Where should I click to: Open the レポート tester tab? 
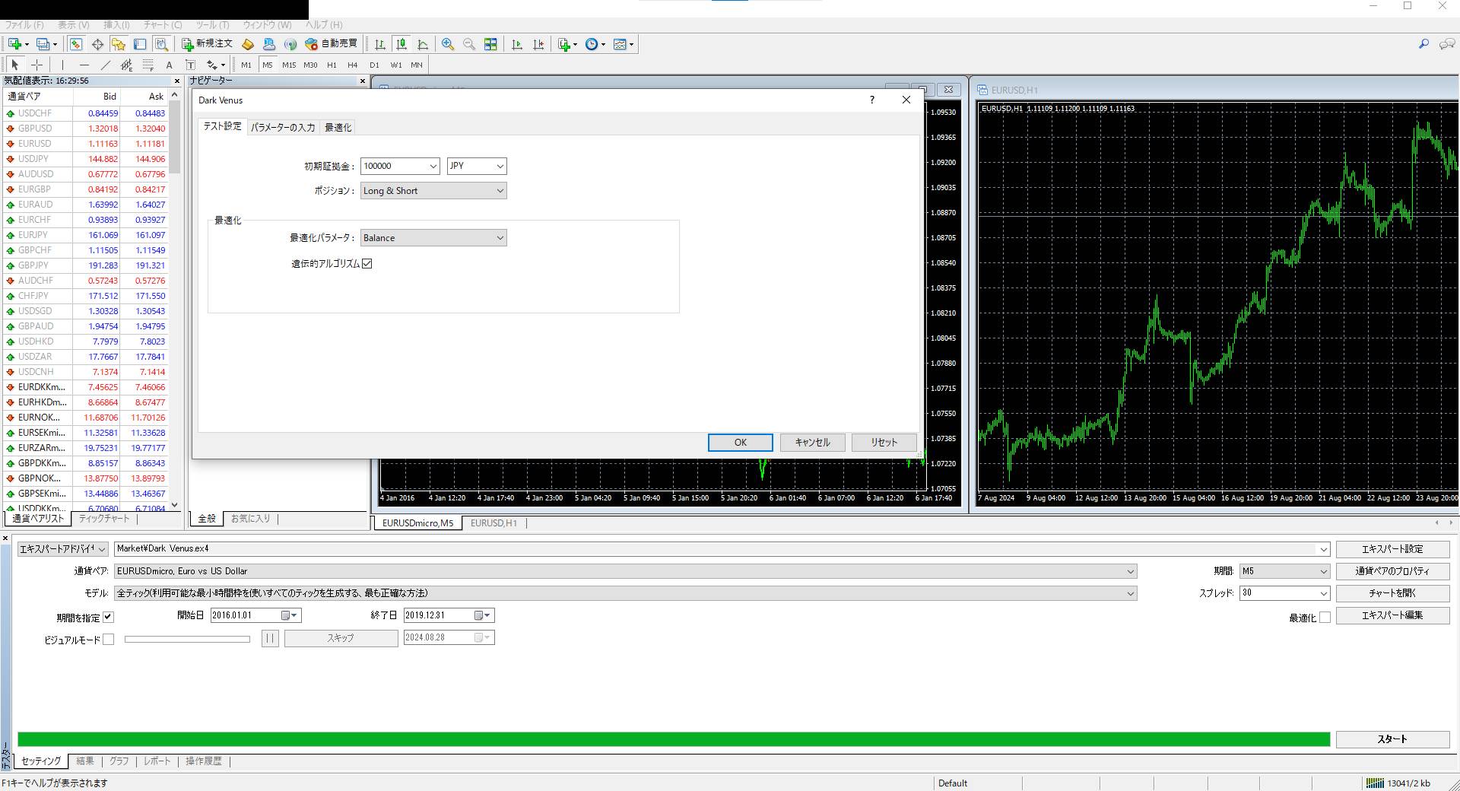coord(157,761)
